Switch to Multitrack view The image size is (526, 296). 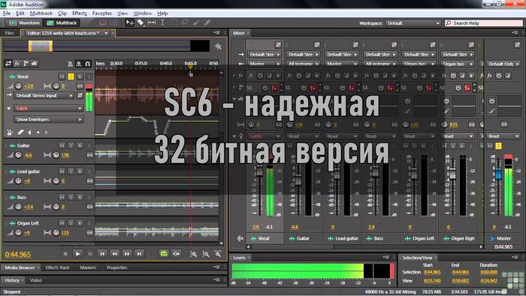point(62,23)
